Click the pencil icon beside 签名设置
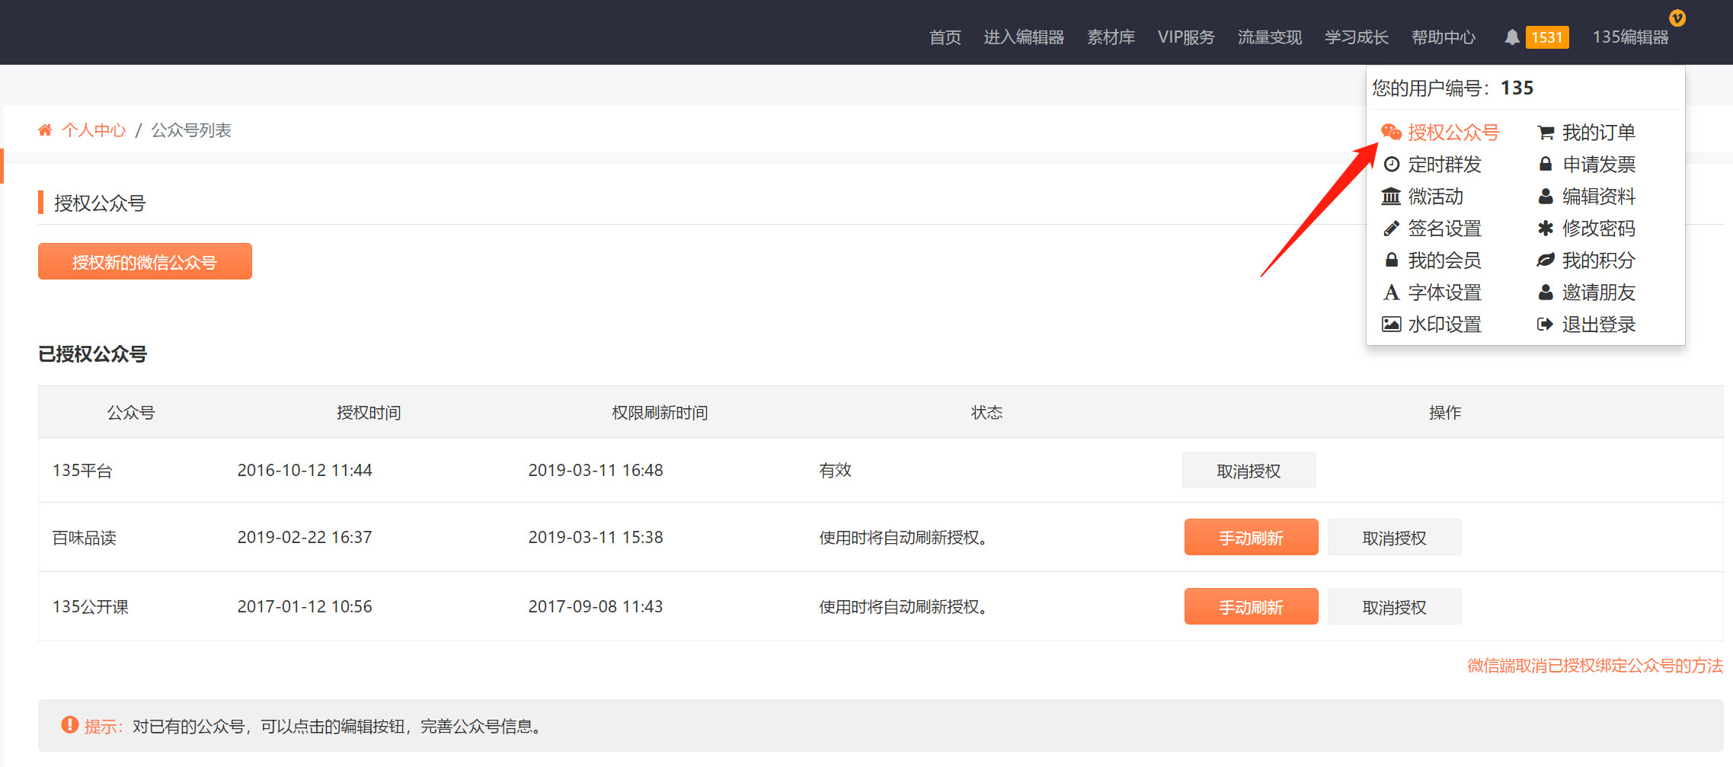 tap(1392, 228)
